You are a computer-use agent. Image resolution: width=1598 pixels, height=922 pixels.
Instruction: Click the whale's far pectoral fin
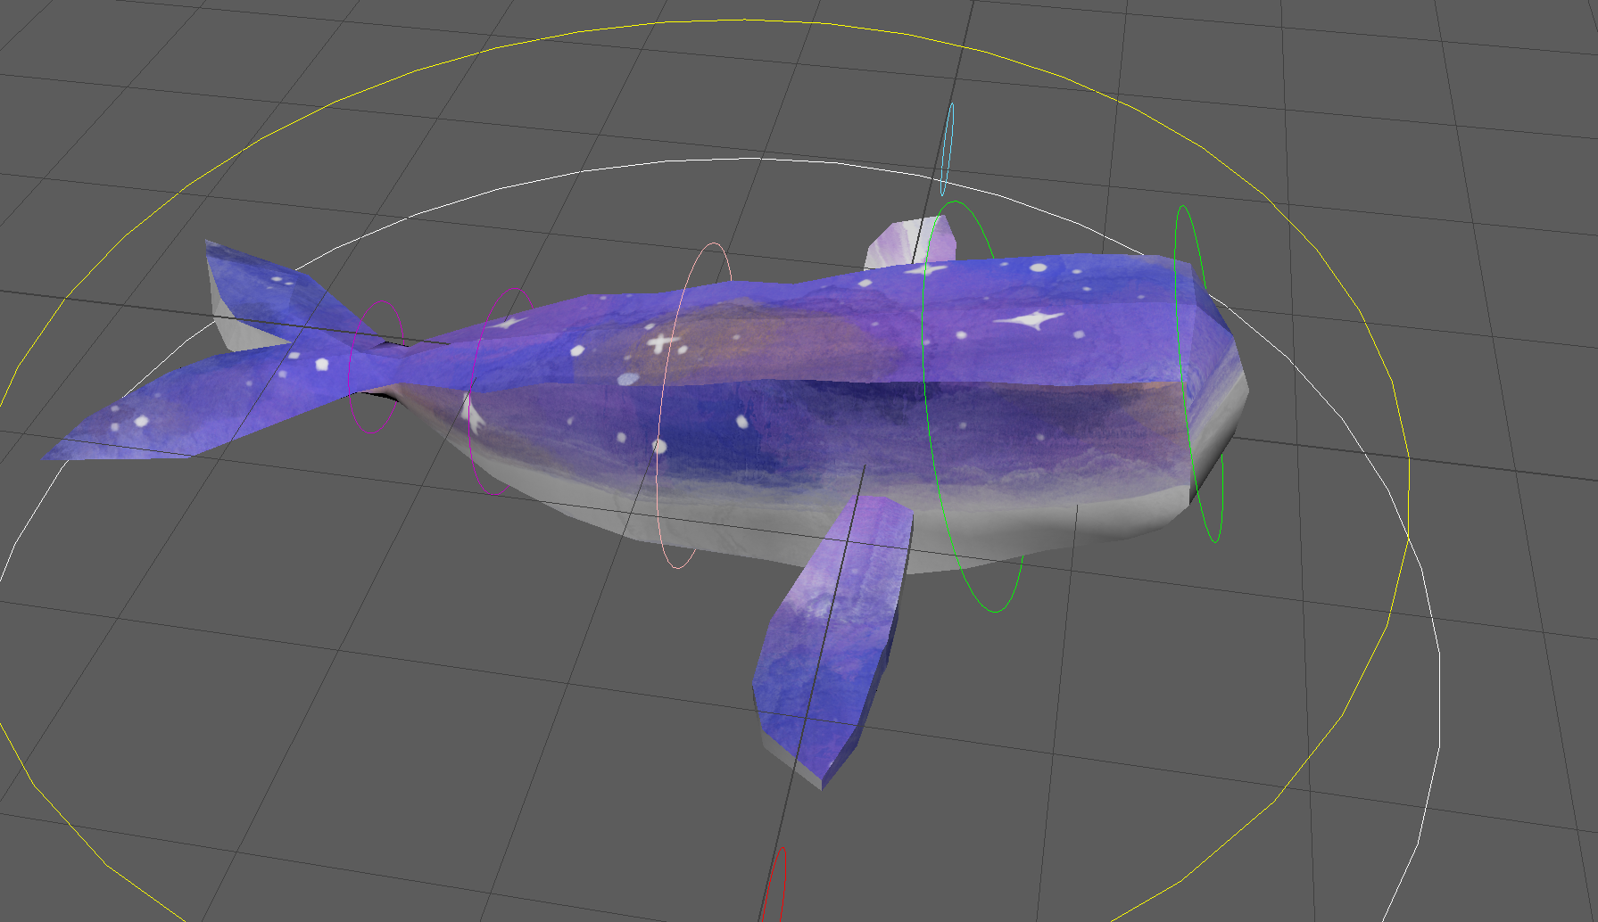point(909,243)
